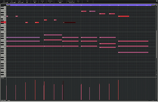Click the Text field in the info line
This screenshot has height=105, width=158.
(88, 2)
